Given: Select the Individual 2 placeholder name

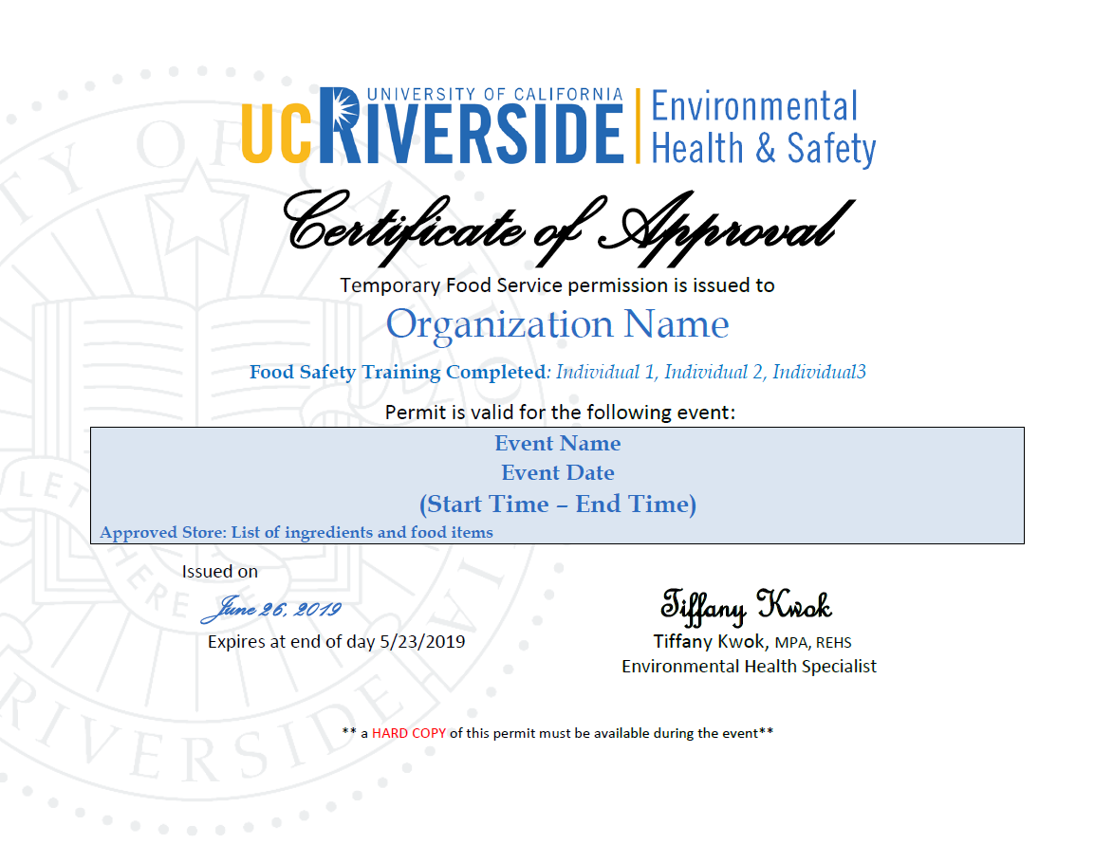Looking at the screenshot, I should 714,372.
